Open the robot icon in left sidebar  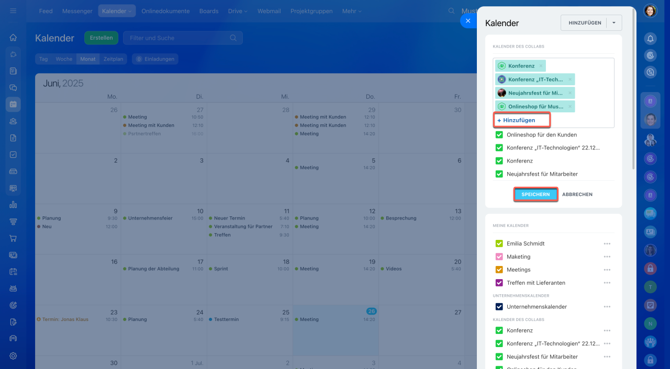tap(13, 289)
